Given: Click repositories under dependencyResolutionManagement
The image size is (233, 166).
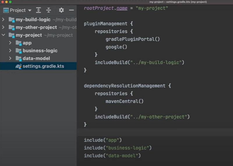Looking at the screenshot, I should pos(111,93).
